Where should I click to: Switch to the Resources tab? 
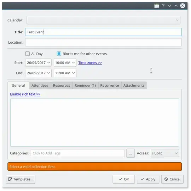62,85
